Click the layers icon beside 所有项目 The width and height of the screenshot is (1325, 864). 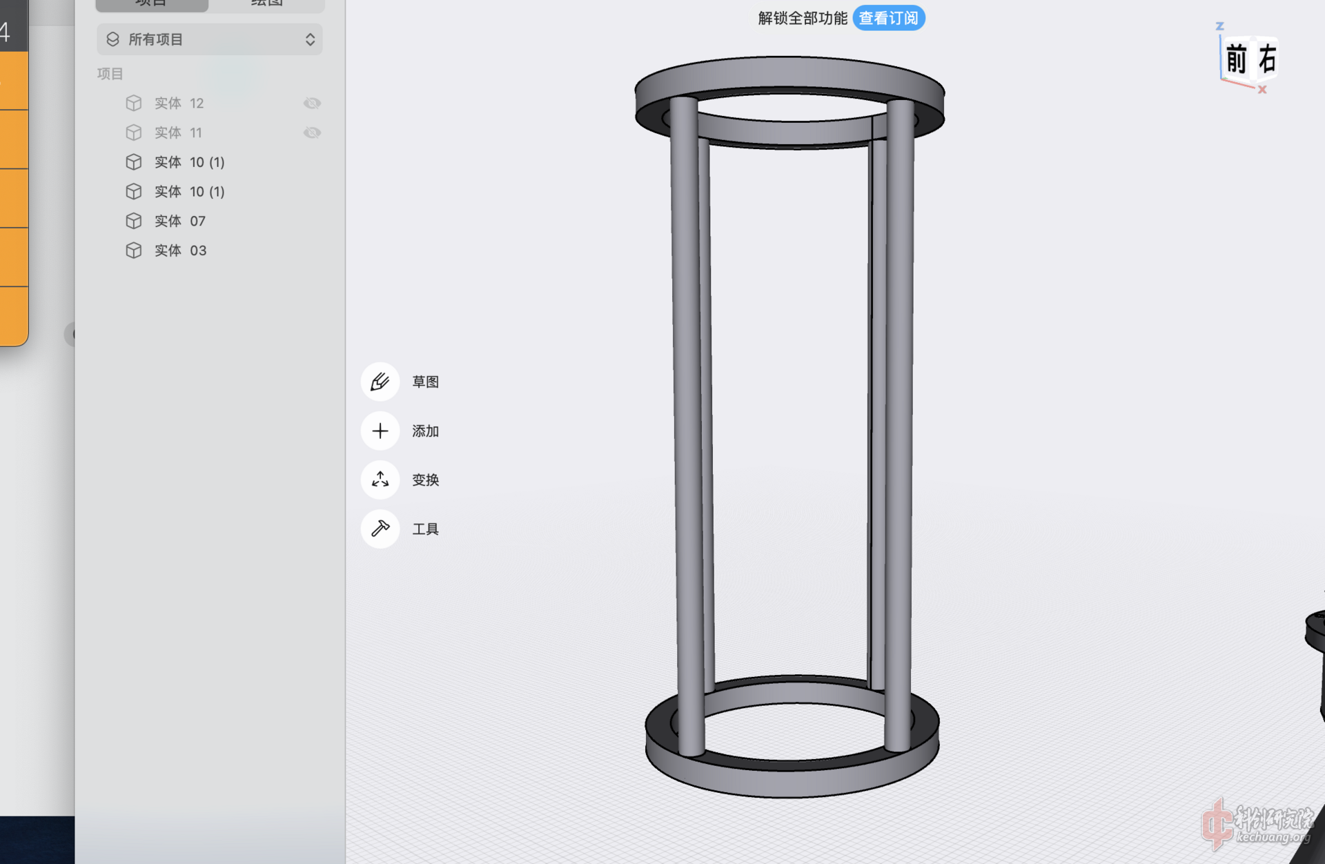(x=112, y=39)
